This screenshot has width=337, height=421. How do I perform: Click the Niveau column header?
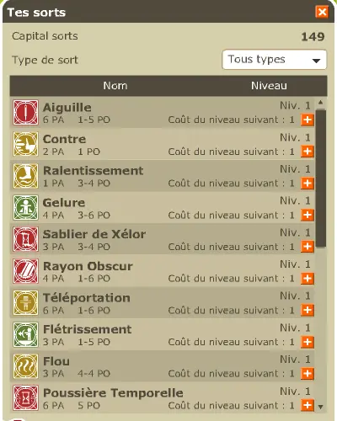point(269,86)
